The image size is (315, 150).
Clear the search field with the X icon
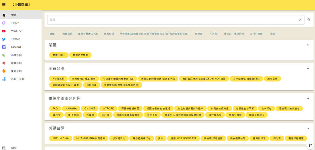point(300,20)
